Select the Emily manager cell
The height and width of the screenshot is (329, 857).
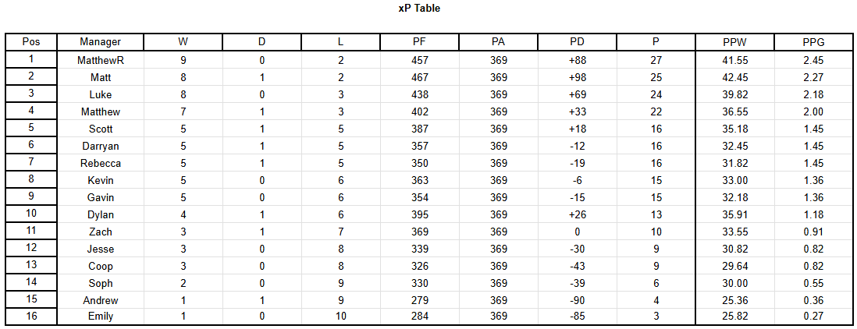click(x=100, y=316)
